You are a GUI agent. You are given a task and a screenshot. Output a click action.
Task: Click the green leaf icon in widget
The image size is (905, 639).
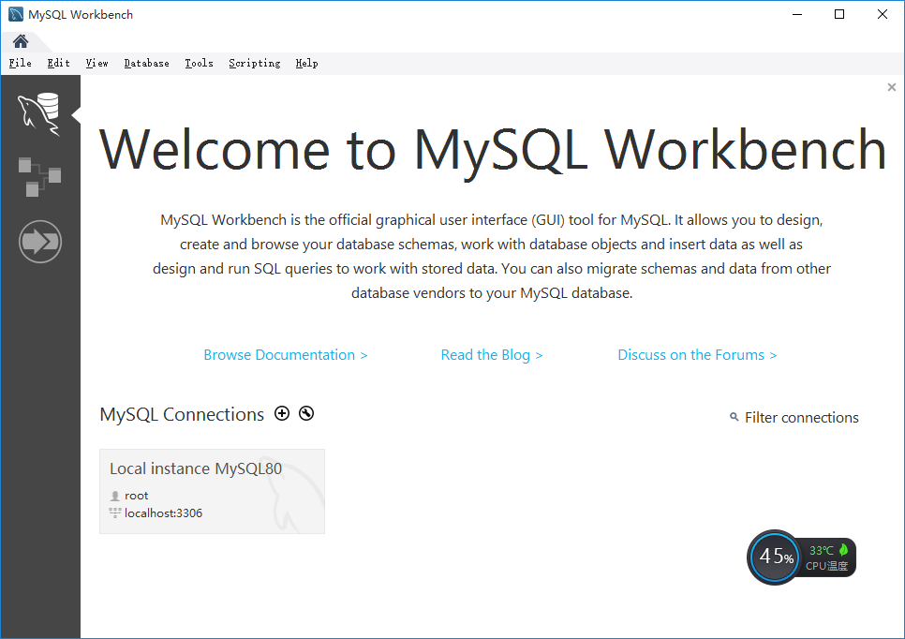[x=843, y=550]
